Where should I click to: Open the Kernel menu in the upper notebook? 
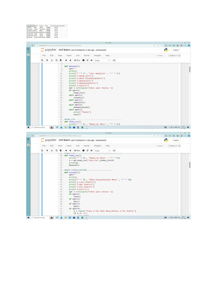pos(86,56)
